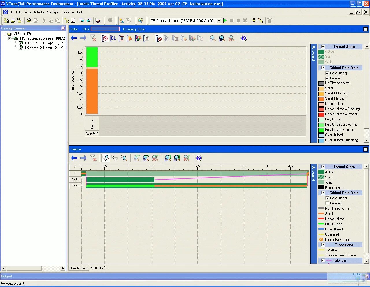This screenshot has height=287, width=370.
Task: Maximize the Profile pane
Action: (x=366, y=29)
